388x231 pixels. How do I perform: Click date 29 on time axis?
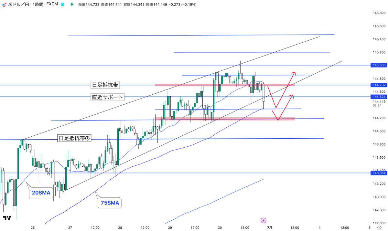coord(170,228)
